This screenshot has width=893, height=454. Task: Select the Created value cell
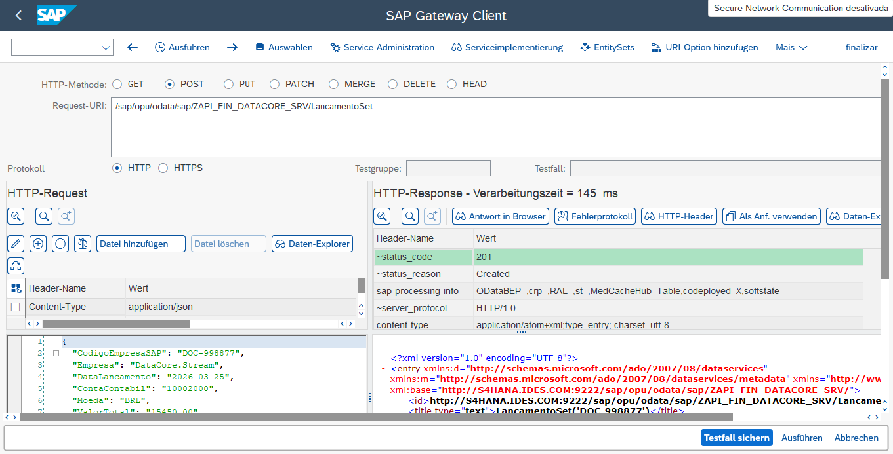coord(668,274)
